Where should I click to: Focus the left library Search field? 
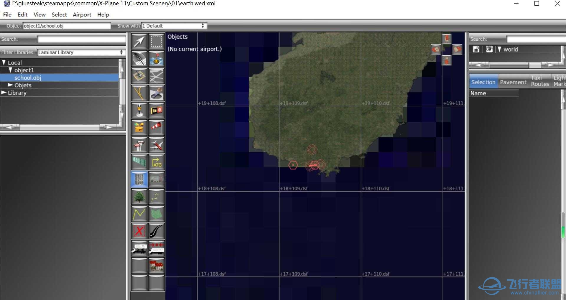(82, 39)
